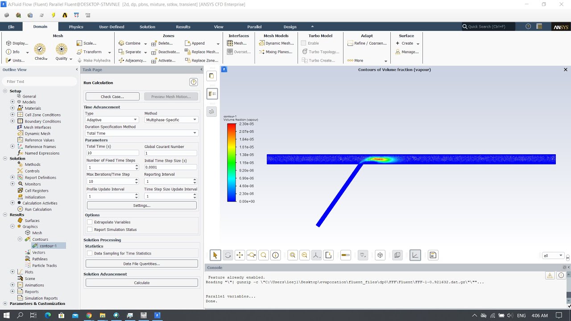
Task: Click Mixing Planes in ribbon
Action: [x=277, y=52]
